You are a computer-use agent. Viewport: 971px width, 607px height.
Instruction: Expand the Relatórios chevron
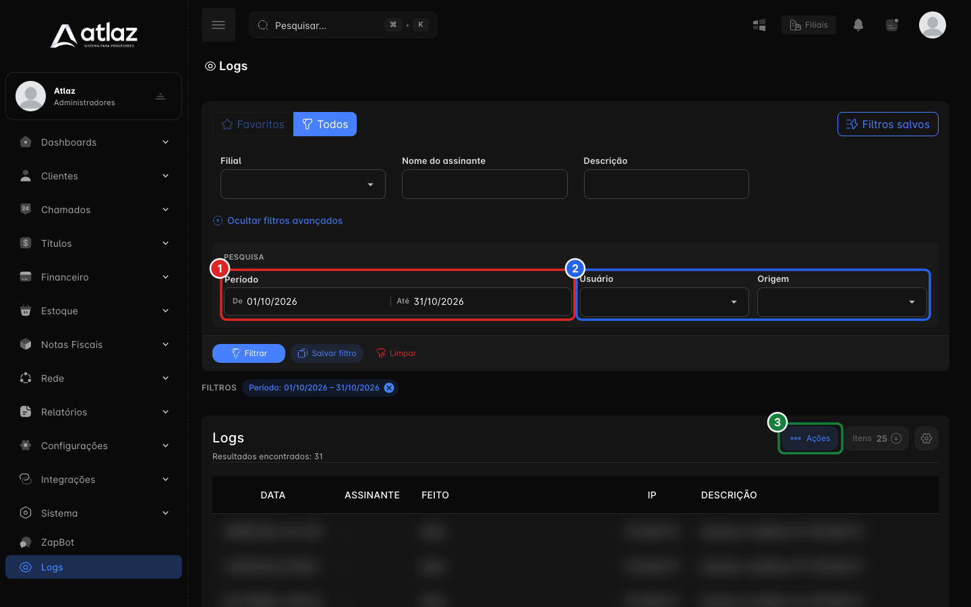(x=165, y=412)
